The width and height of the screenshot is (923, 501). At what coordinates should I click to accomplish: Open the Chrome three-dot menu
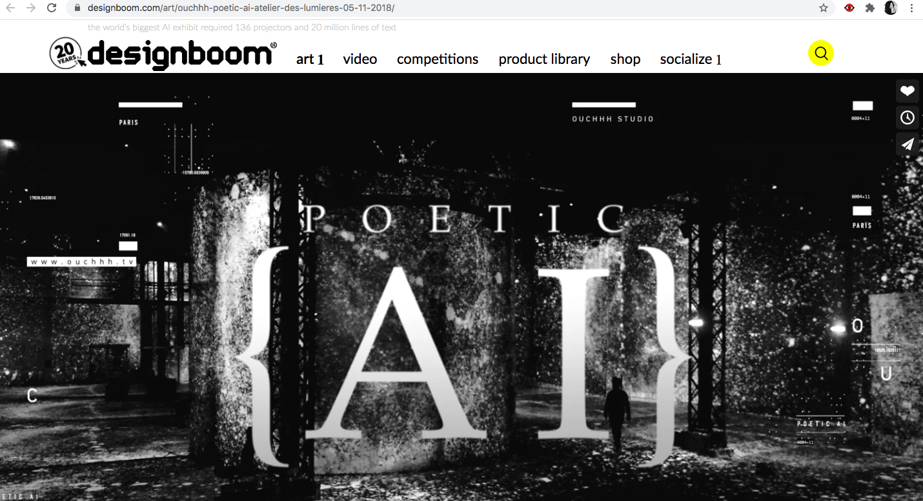(x=912, y=8)
